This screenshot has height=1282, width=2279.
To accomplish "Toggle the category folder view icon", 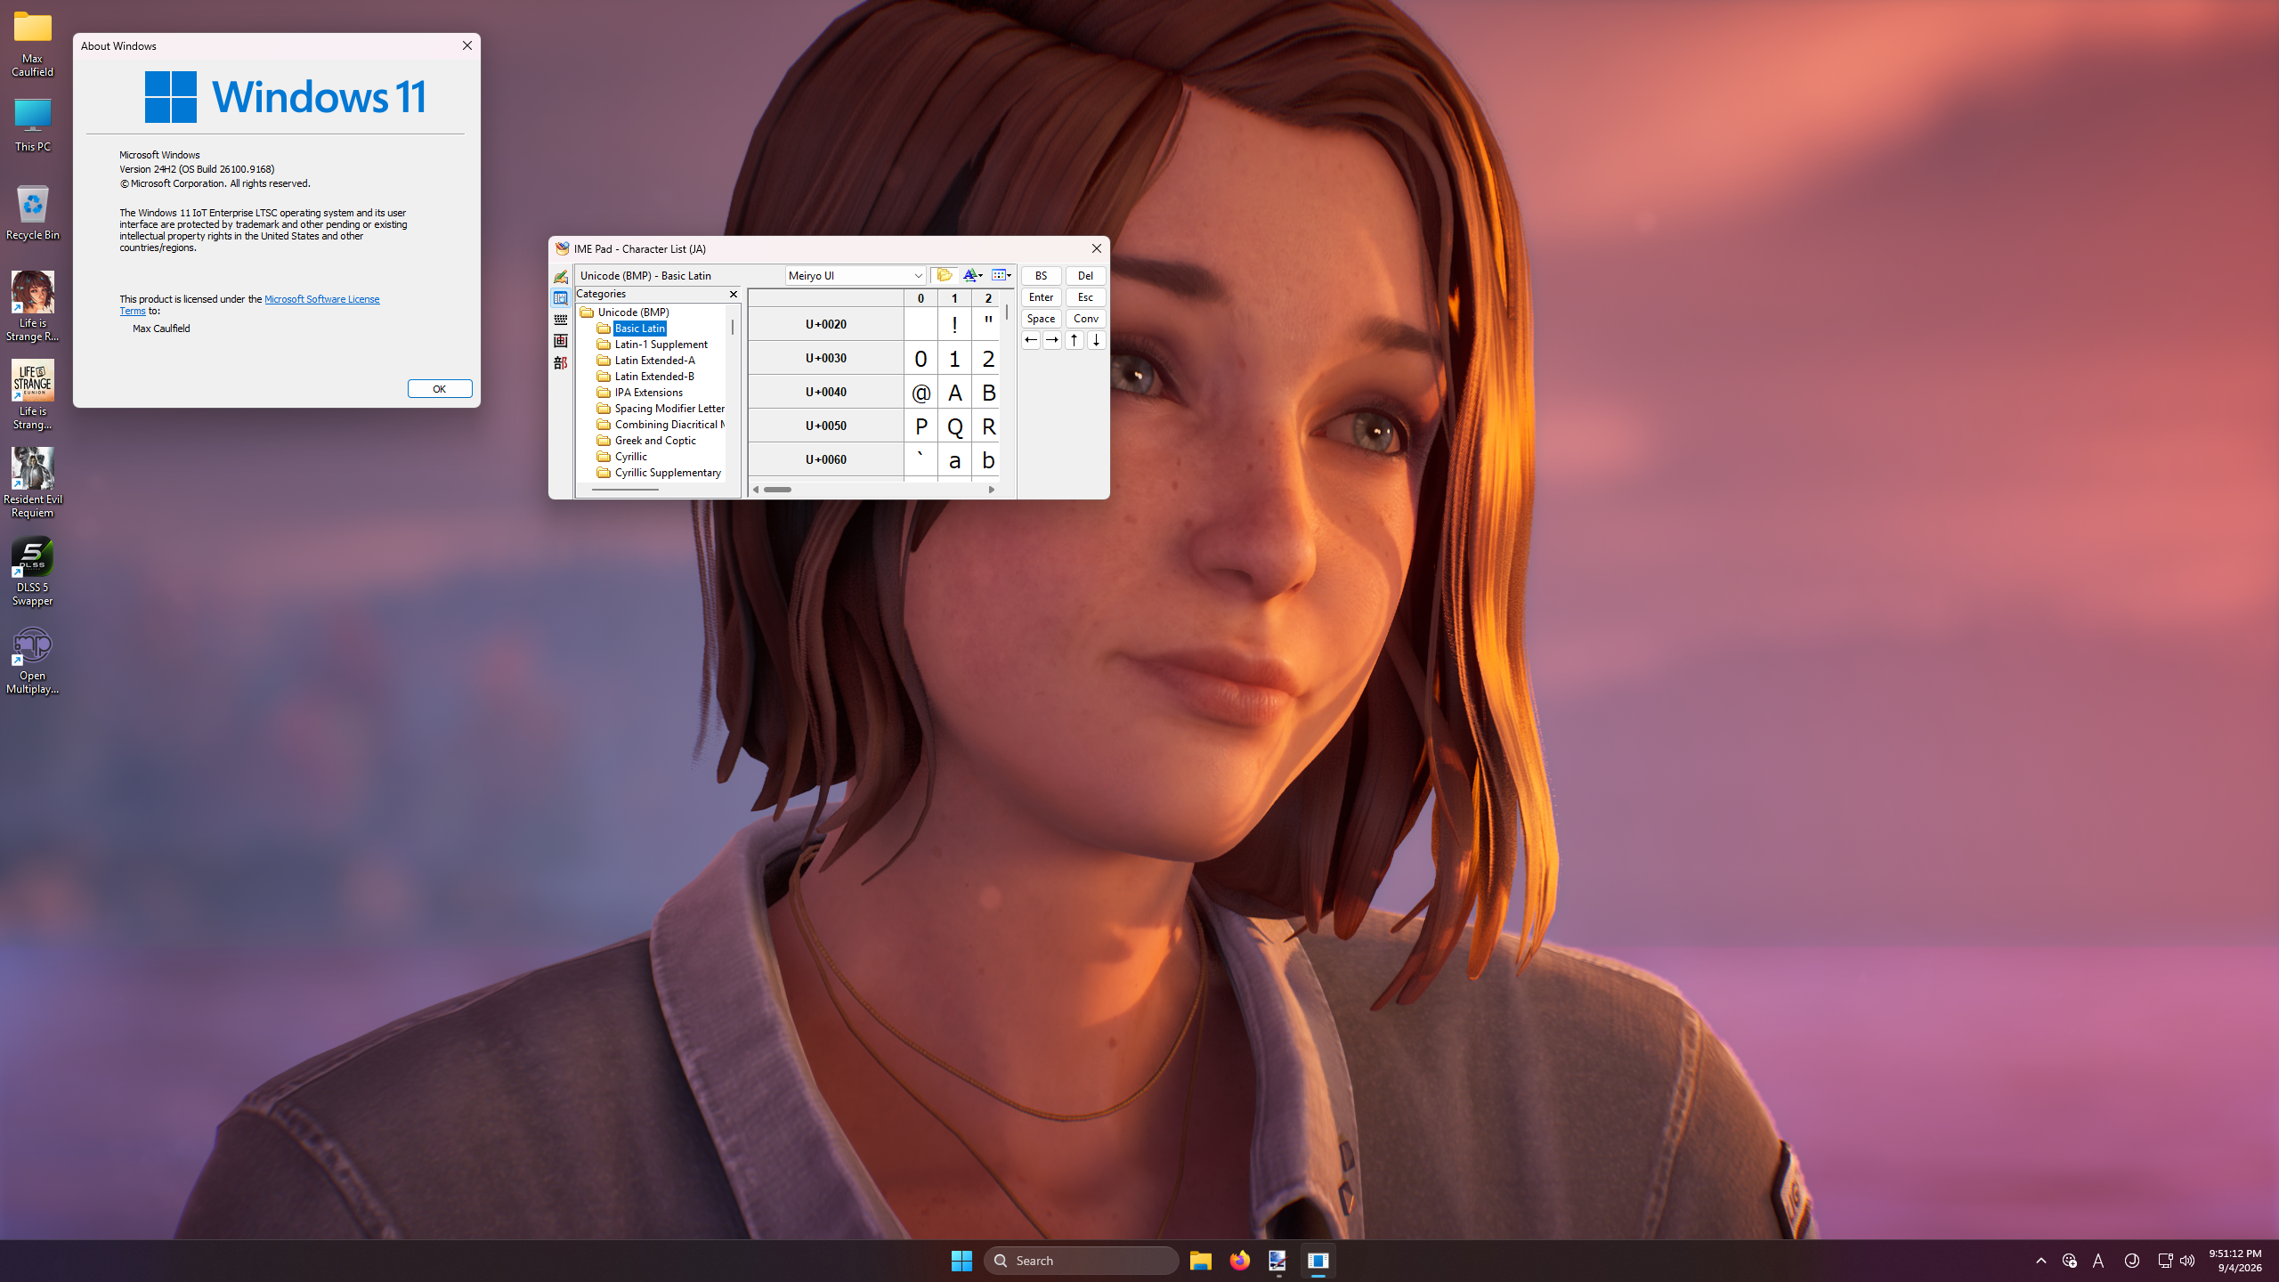I will 945,275.
